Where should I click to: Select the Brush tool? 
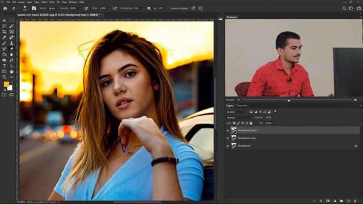click(x=4, y=43)
